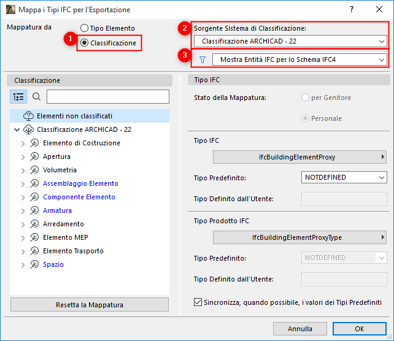Select the Classificazione radio button

pyautogui.click(x=84, y=43)
